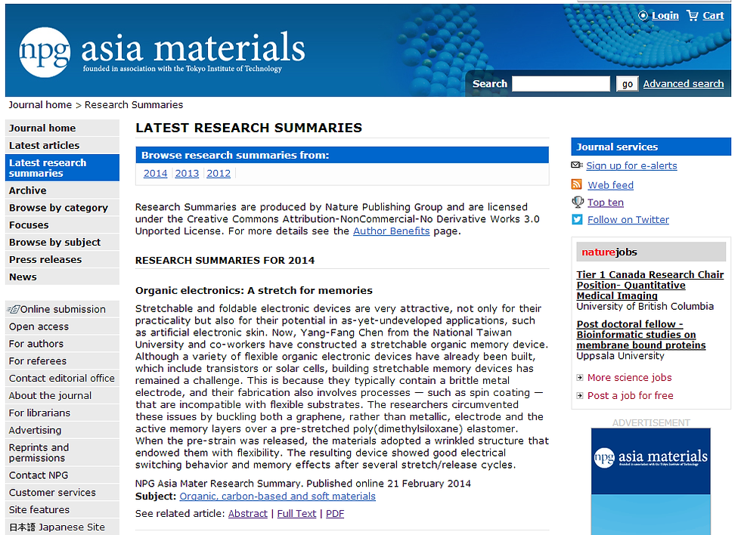
Task: Open the Focuses menu item
Action: coord(62,224)
